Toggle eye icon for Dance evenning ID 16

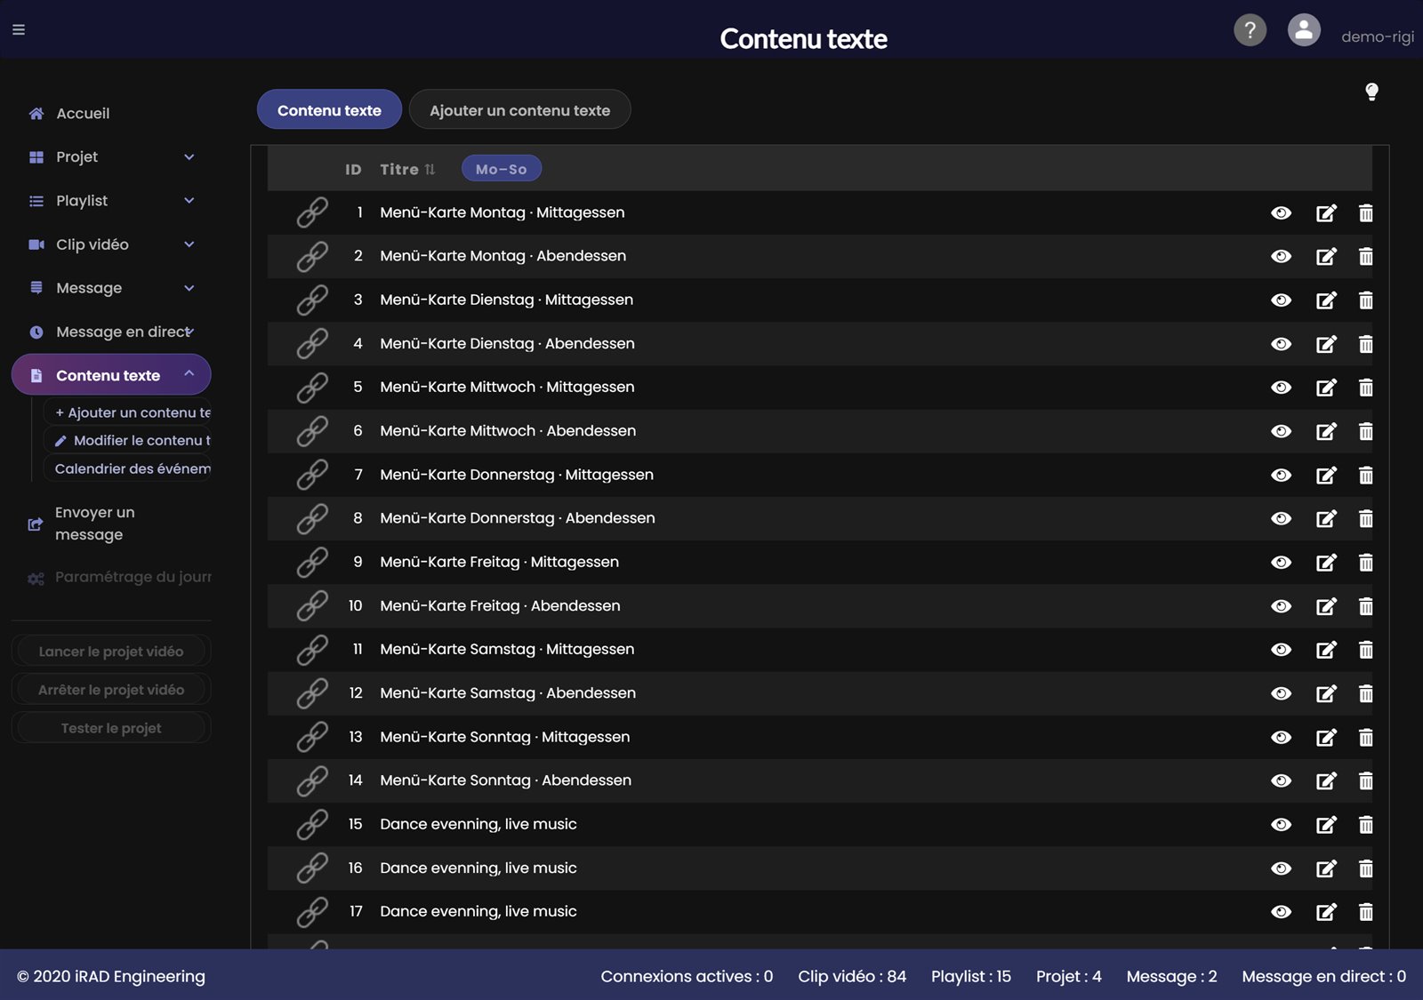click(x=1281, y=868)
